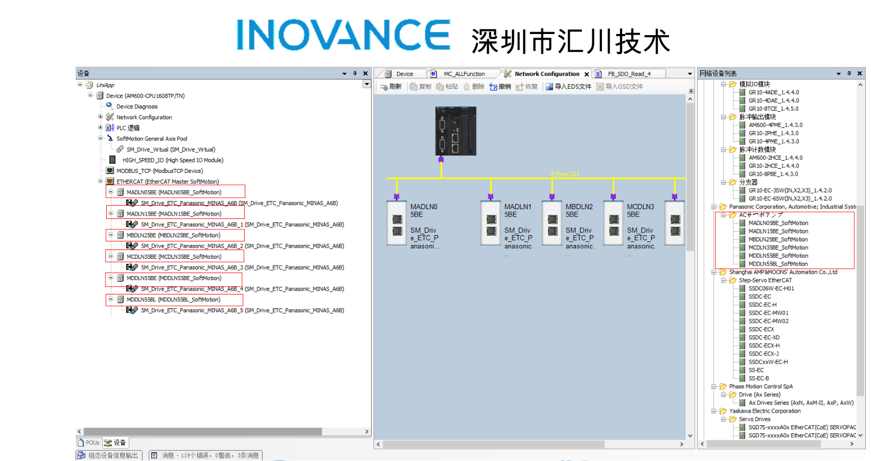
Task: Select Ax Drives Series device entry
Action: tap(801, 403)
